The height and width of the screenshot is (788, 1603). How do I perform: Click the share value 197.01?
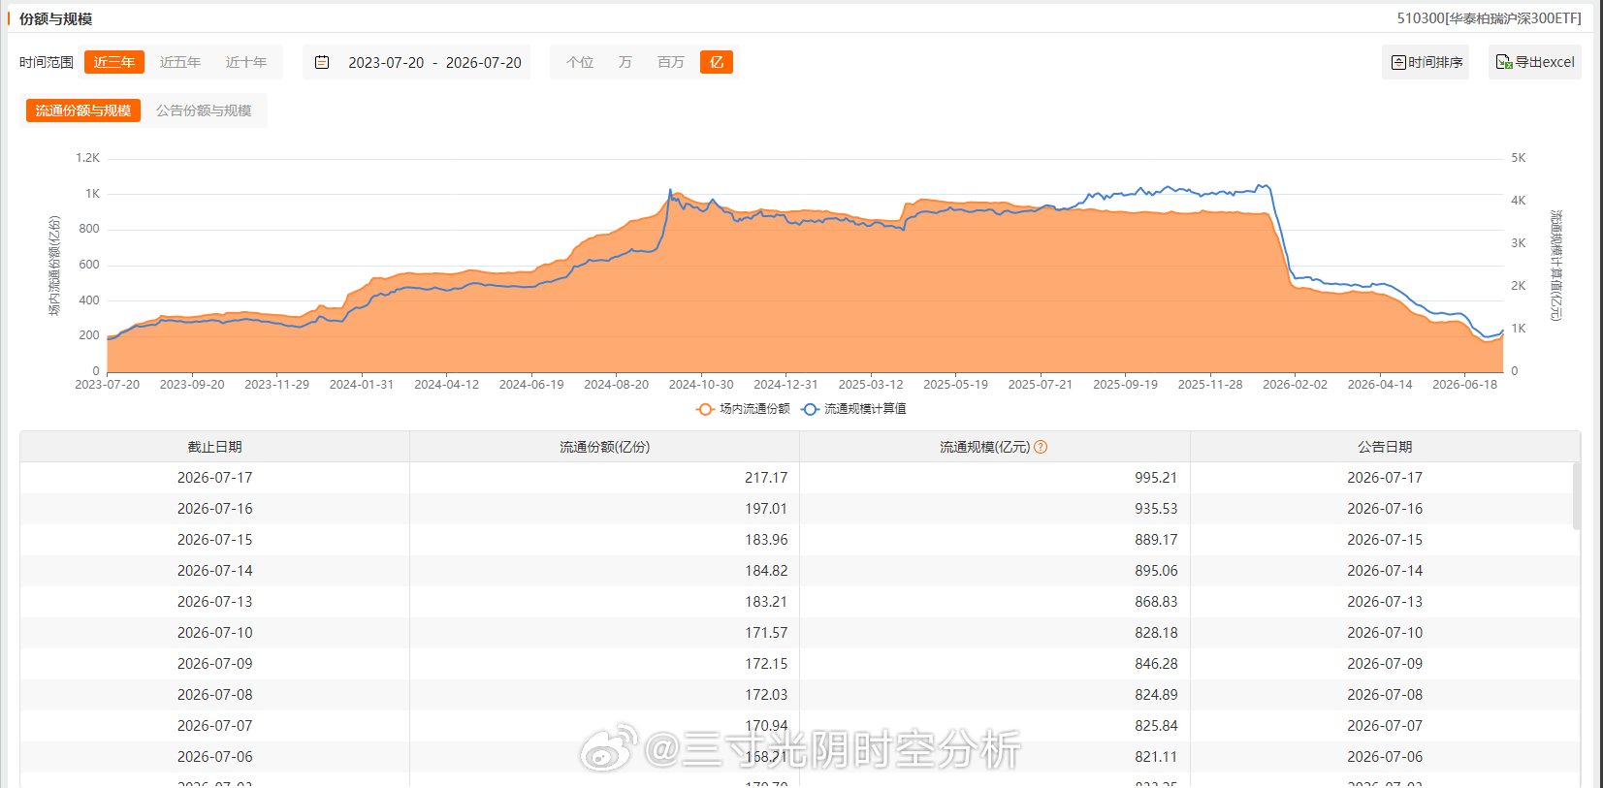point(766,509)
